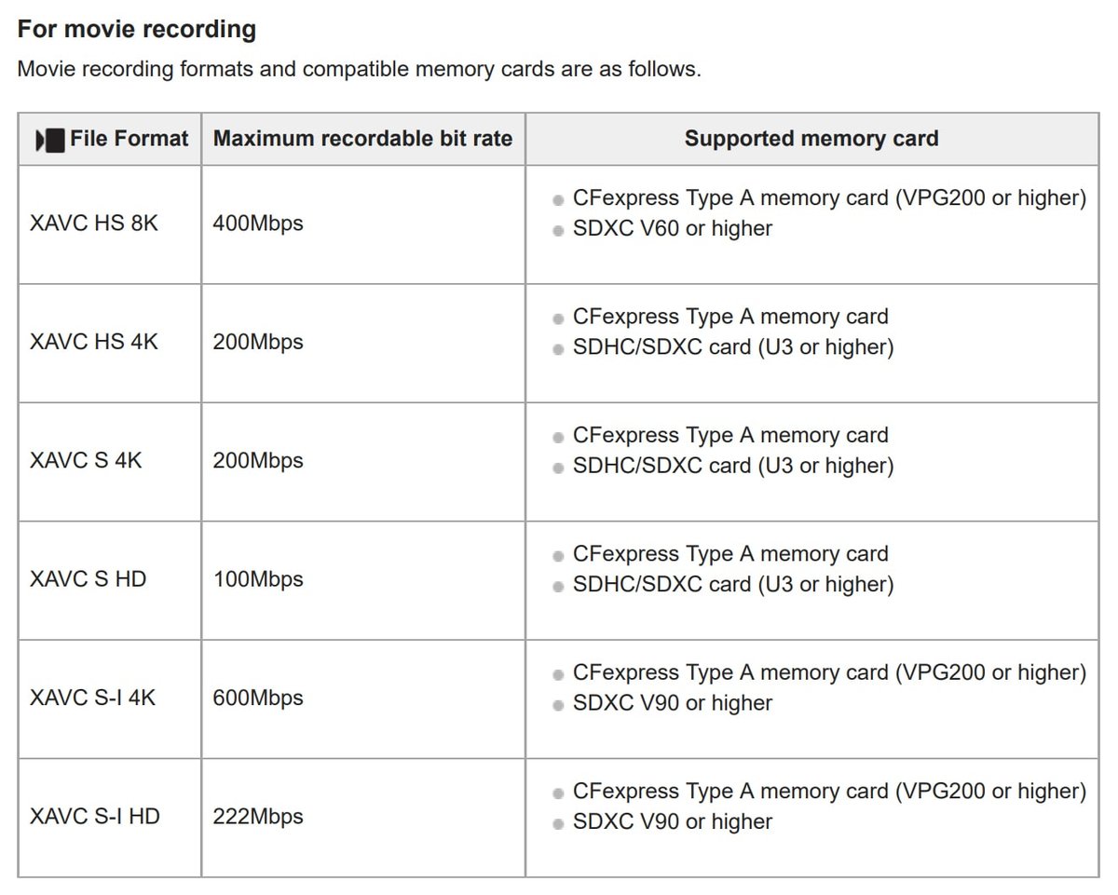Click the Supported memory card header
The height and width of the screenshot is (895, 1118).
pos(811,140)
